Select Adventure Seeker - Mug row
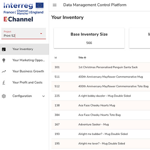 [100, 124]
